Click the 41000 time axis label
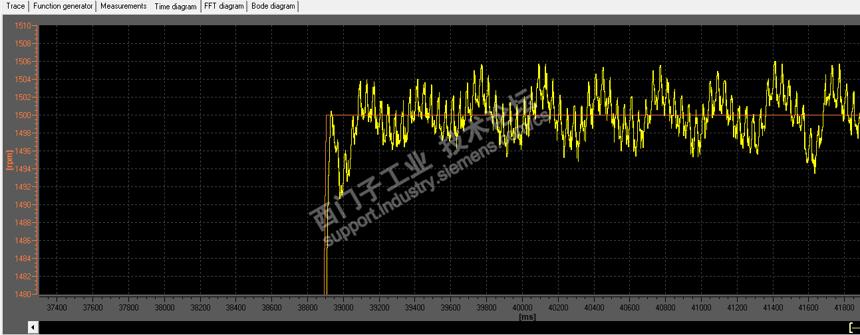 tap(702, 308)
